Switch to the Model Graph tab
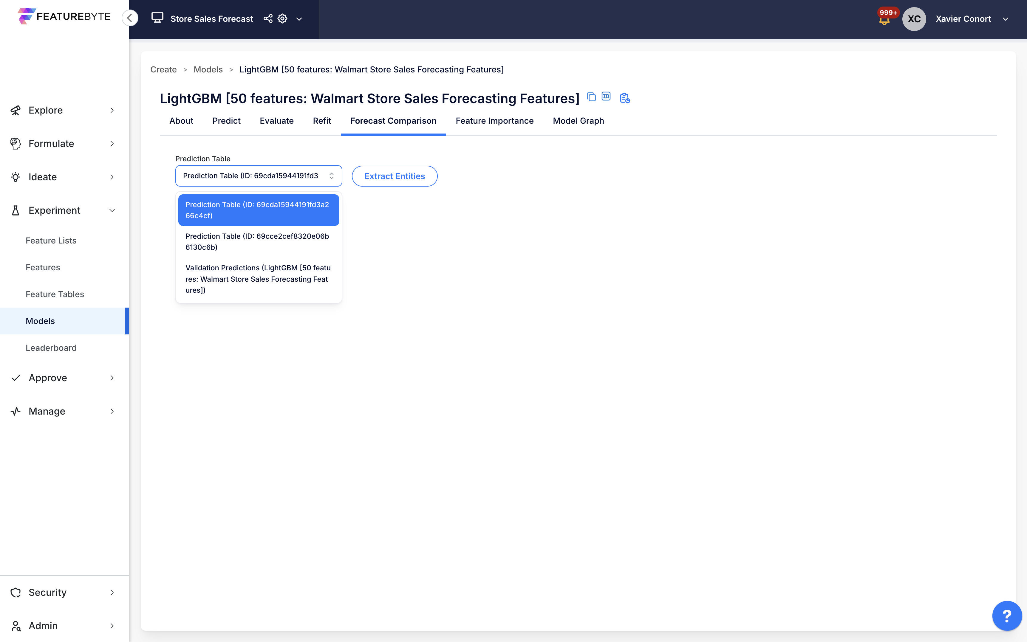 pos(578,121)
